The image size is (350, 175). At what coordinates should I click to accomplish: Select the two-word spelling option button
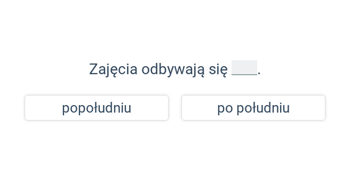click(253, 108)
